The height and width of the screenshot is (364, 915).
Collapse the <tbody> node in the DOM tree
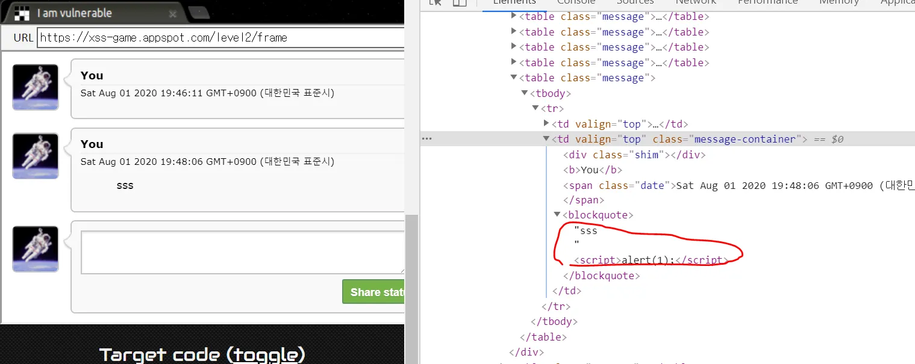(x=525, y=93)
